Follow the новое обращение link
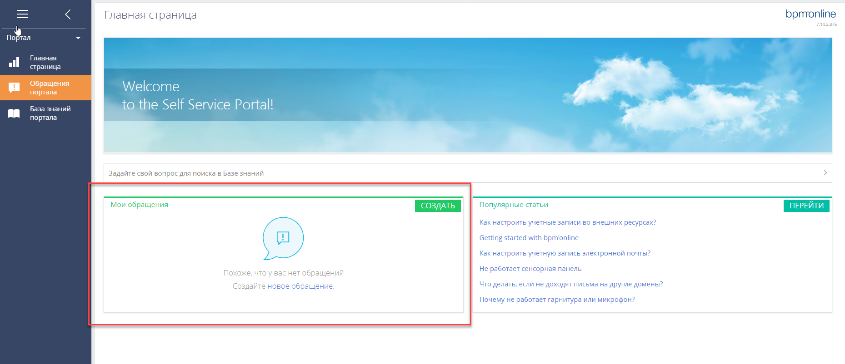 point(300,286)
